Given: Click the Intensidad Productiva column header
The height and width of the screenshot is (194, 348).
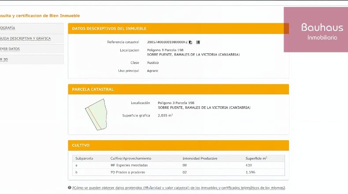Looking at the screenshot, I should pyautogui.click(x=200, y=158).
